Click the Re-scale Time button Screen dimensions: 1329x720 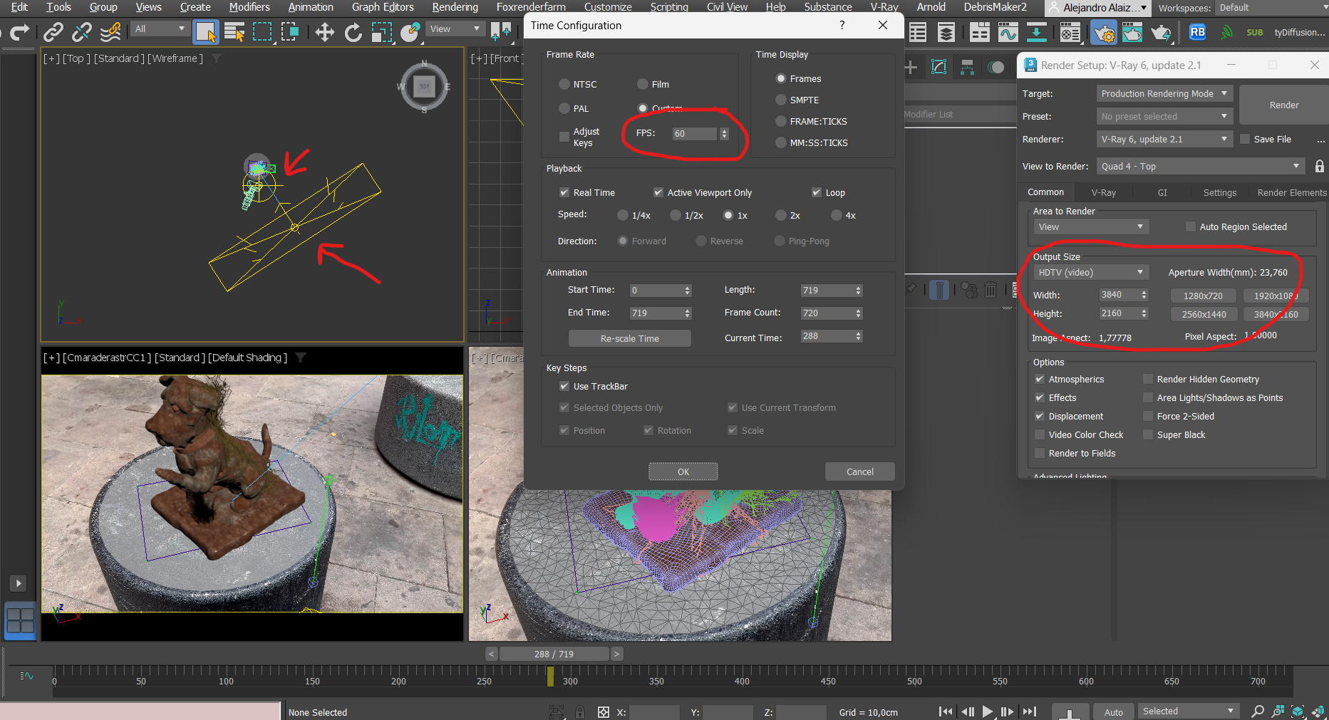point(629,338)
